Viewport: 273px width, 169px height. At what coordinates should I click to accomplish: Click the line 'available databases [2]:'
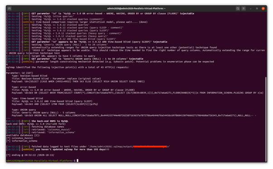pos(23,135)
